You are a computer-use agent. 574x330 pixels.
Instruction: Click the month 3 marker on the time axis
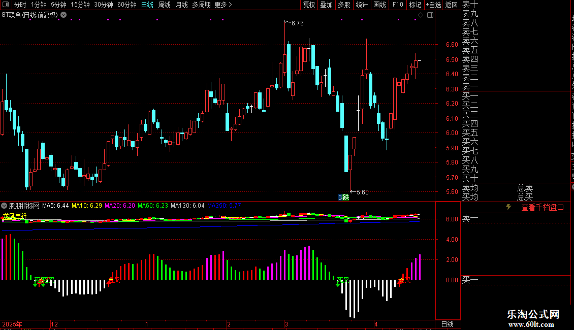coord(286,324)
